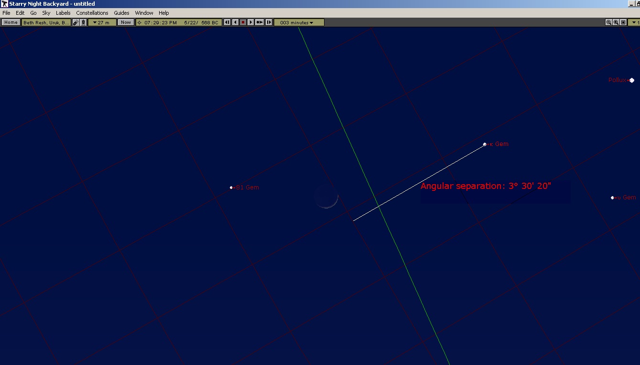Open the 27 m elevation dropdown
The height and width of the screenshot is (365, 640).
click(102, 22)
